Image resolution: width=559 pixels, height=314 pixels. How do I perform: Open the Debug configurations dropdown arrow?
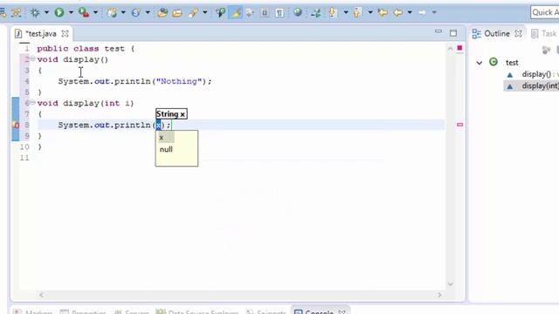tap(46, 13)
